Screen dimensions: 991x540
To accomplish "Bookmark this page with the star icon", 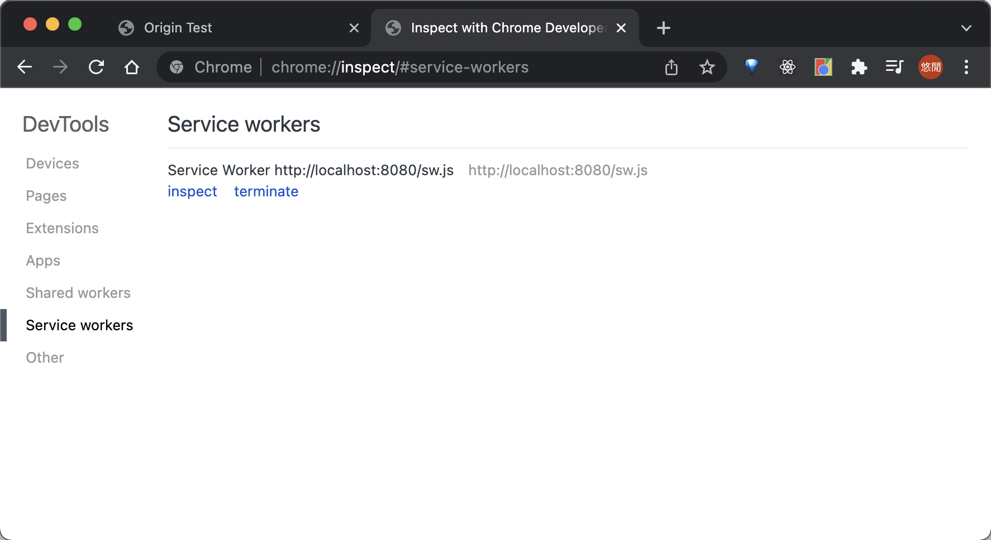I will coord(707,67).
